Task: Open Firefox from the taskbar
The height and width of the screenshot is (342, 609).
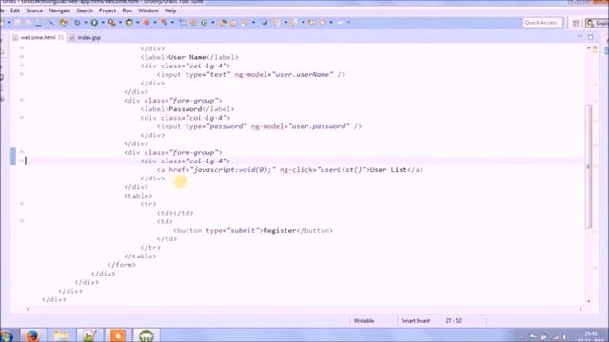Action: pos(32,335)
